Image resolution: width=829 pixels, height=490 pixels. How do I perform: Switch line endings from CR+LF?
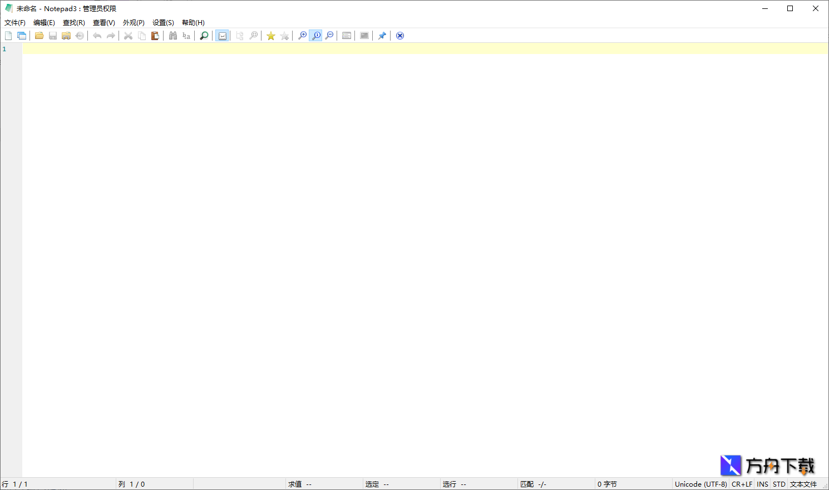click(742, 484)
